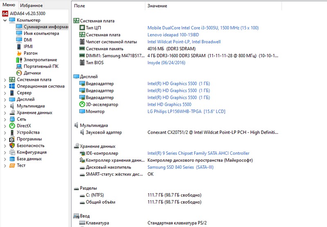Click the DirectX Xbox icon in tree
This screenshot has height=227, width=327.
[12, 126]
